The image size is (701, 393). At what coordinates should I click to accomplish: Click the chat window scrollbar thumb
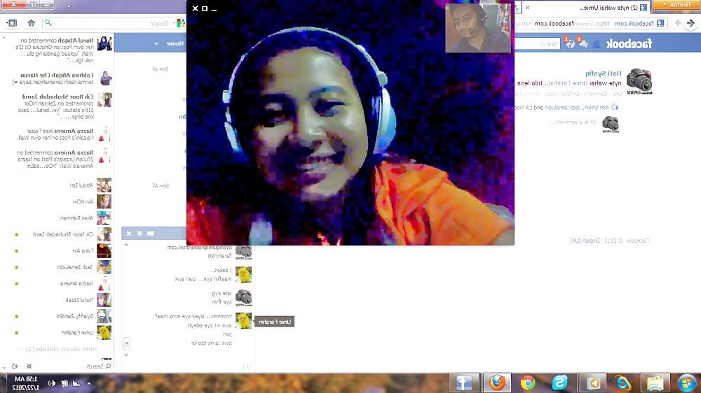[126, 343]
